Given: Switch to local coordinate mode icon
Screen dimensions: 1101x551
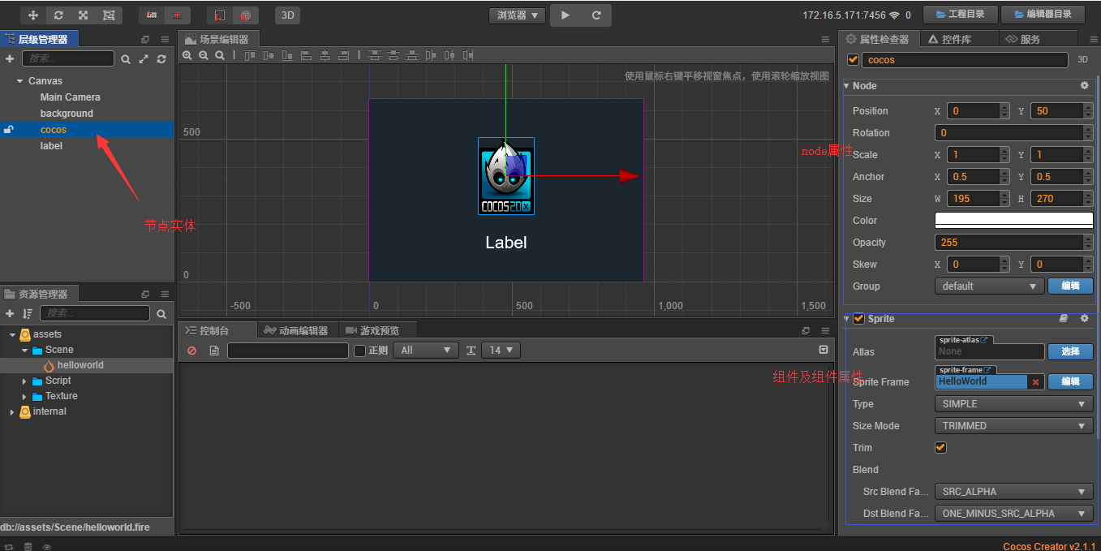Looking at the screenshot, I should coord(220,15).
